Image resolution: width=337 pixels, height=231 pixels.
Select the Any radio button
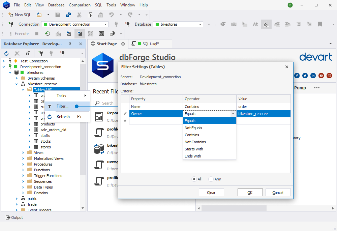[x=211, y=179]
